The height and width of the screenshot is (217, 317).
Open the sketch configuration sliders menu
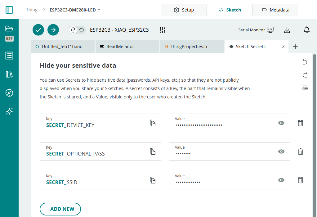tap(163, 30)
